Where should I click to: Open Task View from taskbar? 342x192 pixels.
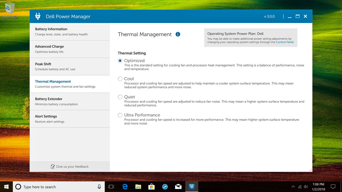pyautogui.click(x=111, y=187)
